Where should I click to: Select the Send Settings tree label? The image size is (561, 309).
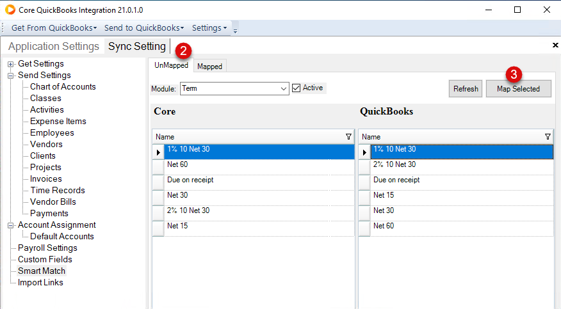[44, 75]
